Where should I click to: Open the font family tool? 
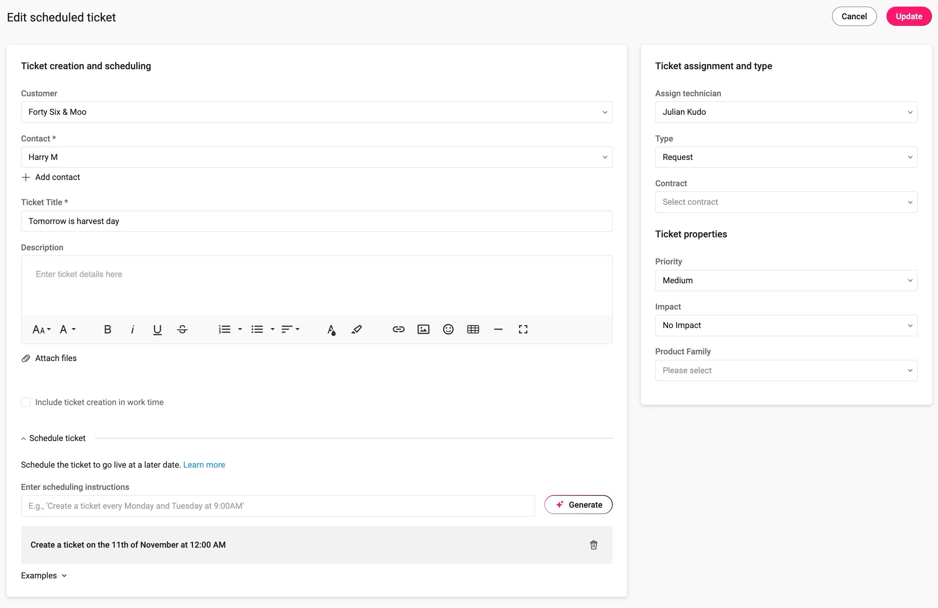pos(67,330)
